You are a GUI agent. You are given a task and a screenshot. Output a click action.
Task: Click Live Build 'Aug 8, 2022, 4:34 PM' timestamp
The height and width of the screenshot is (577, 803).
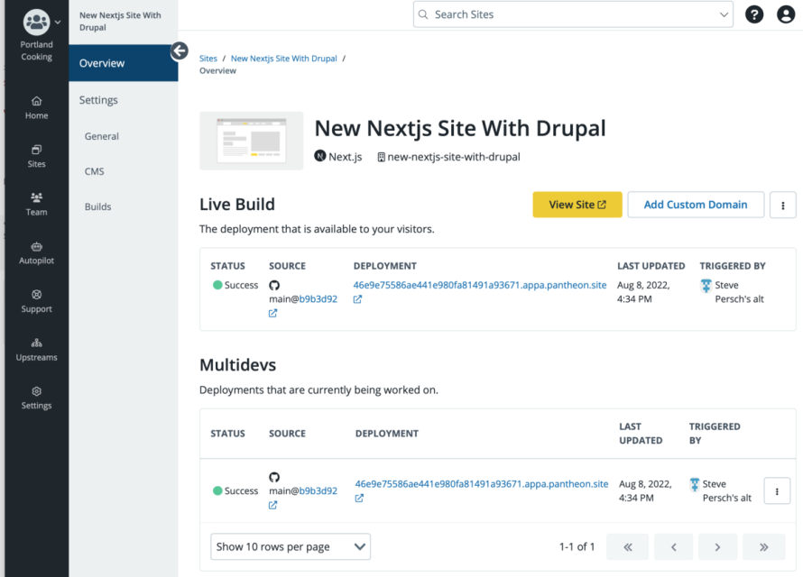(643, 291)
